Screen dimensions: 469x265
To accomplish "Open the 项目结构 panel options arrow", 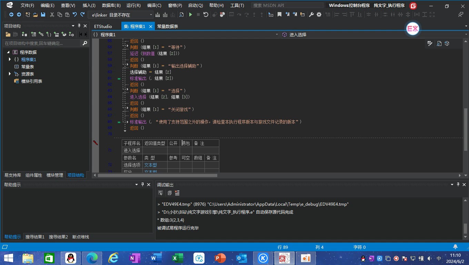I will [73, 26].
